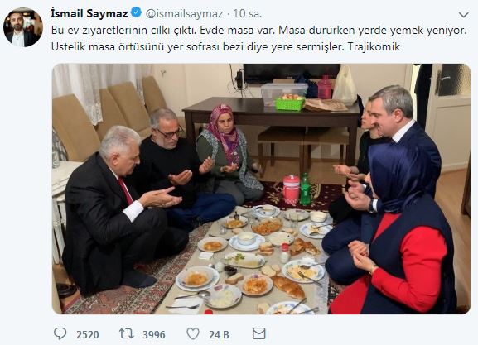Click the 10 sa. timestamp
The width and height of the screenshot is (478, 345).
247,14
